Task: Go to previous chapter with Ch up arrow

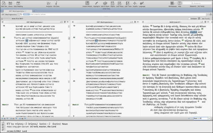Action: 11,118
